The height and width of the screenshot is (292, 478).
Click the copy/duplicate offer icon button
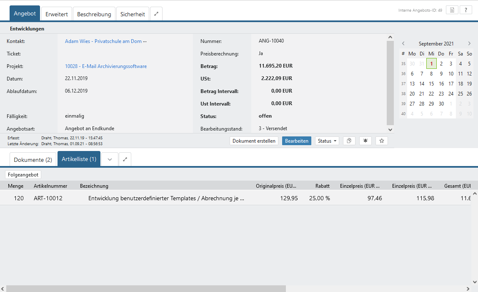click(349, 141)
